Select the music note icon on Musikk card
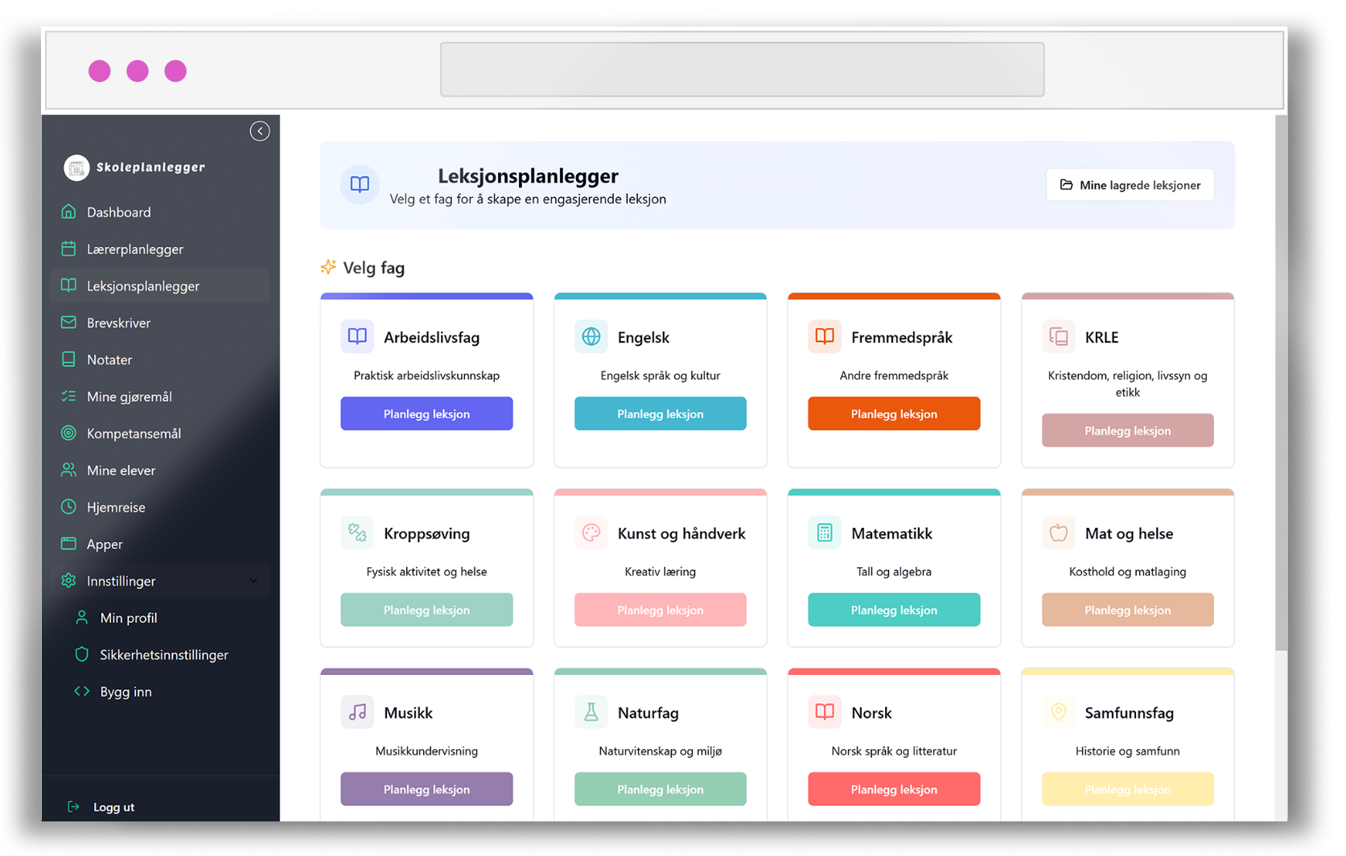 tap(356, 712)
